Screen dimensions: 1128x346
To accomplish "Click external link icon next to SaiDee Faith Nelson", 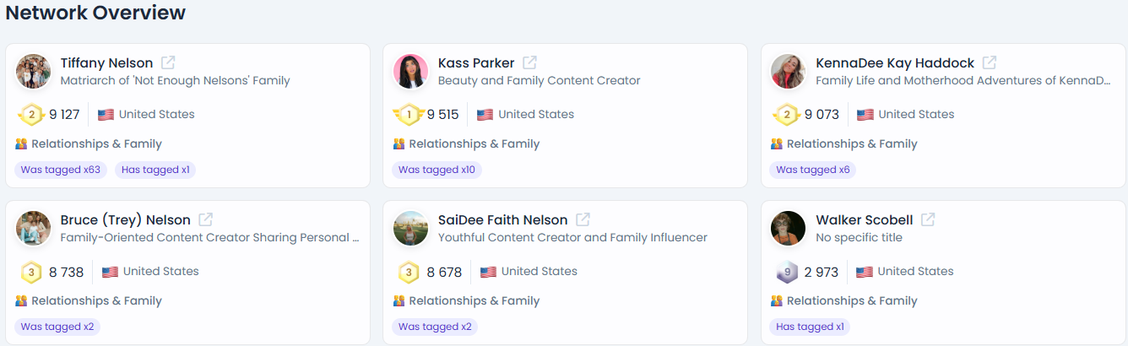I will [583, 219].
